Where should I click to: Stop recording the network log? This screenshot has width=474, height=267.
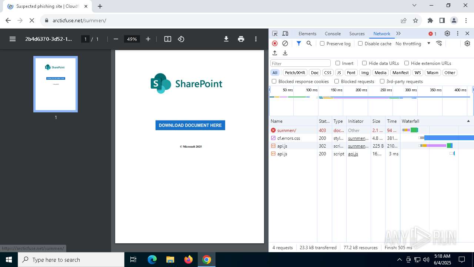(x=275, y=43)
